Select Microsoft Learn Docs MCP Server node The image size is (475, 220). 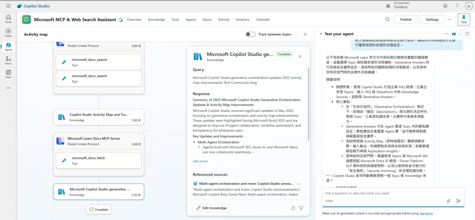click(99, 141)
